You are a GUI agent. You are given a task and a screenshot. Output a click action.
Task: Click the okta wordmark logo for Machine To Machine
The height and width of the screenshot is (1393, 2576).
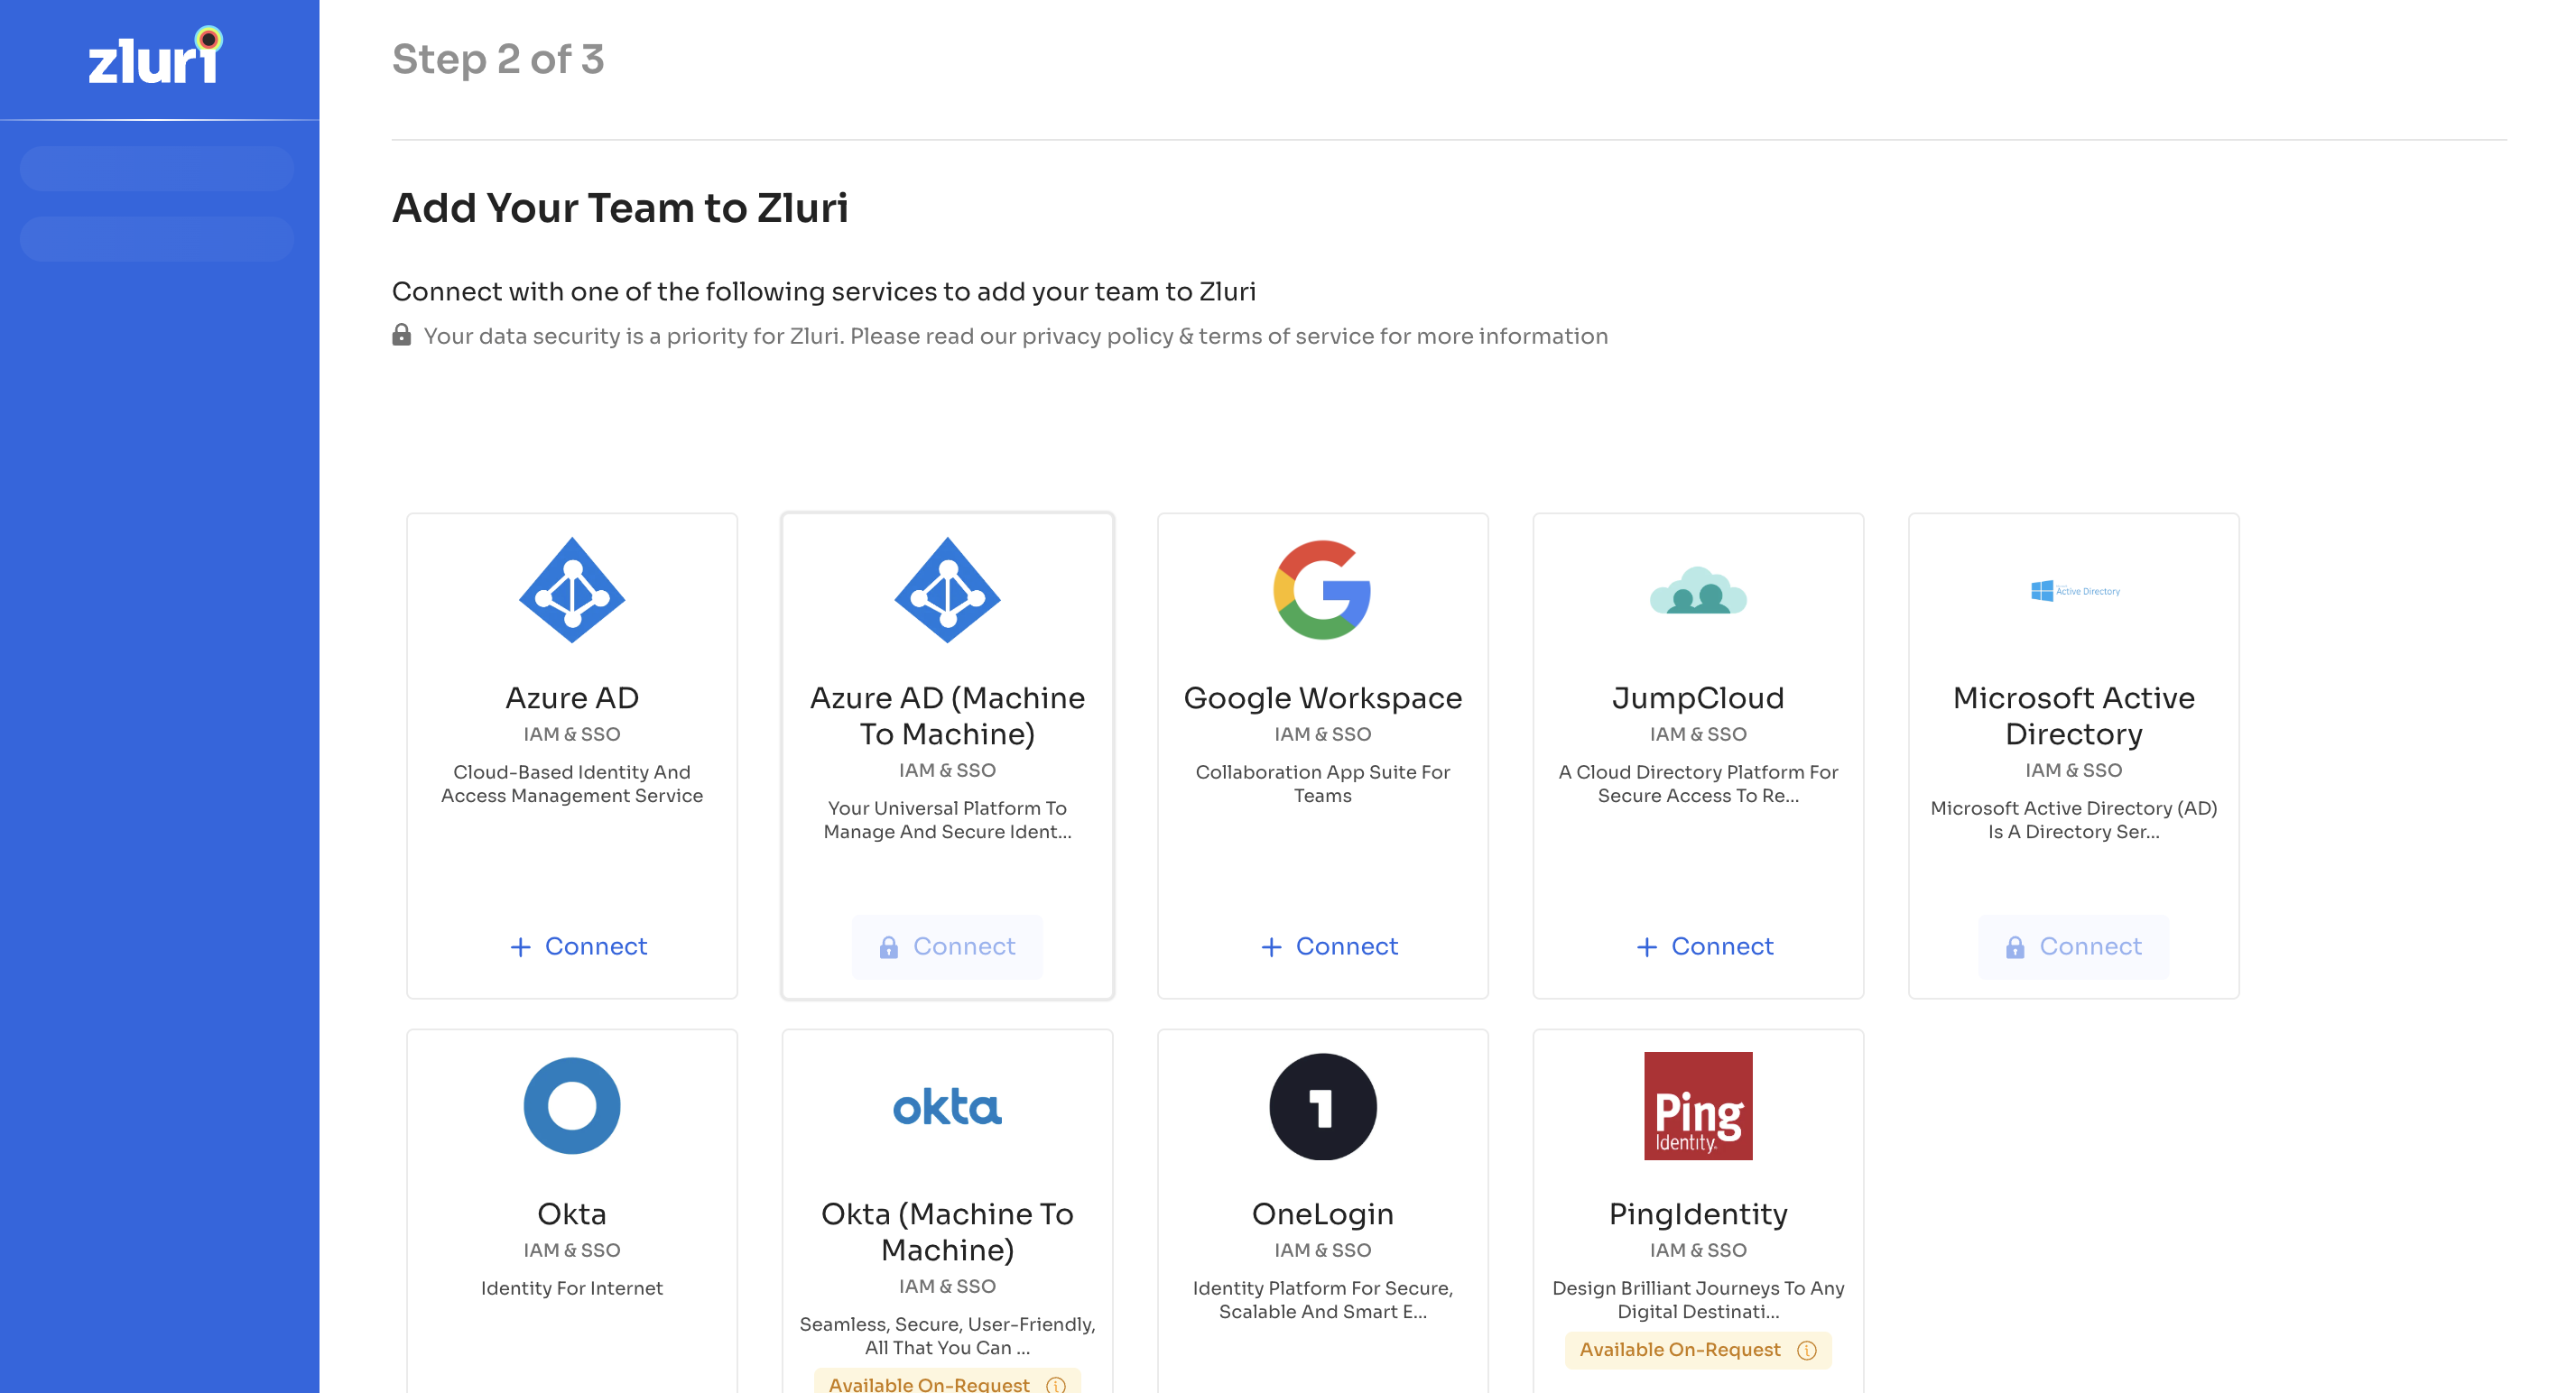tap(946, 1107)
